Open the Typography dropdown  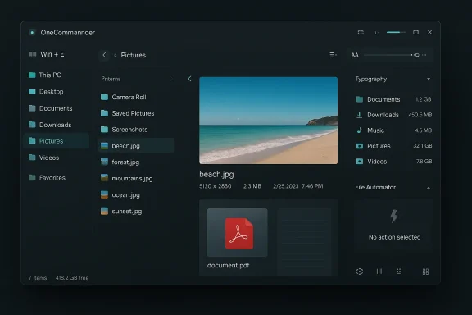click(x=393, y=79)
